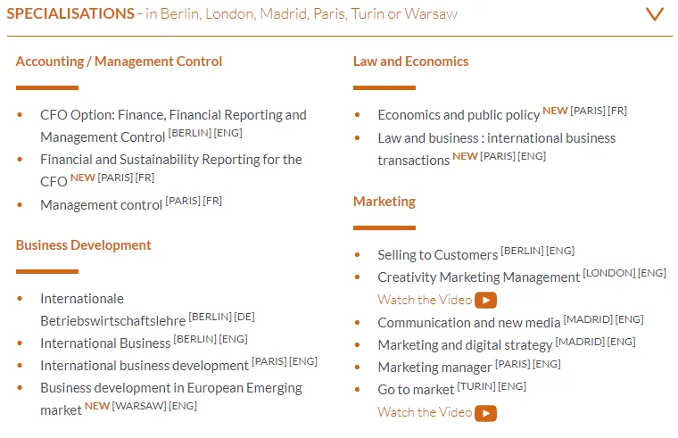Select Law and business international transactions
The image size is (678, 438).
pyautogui.click(x=496, y=138)
